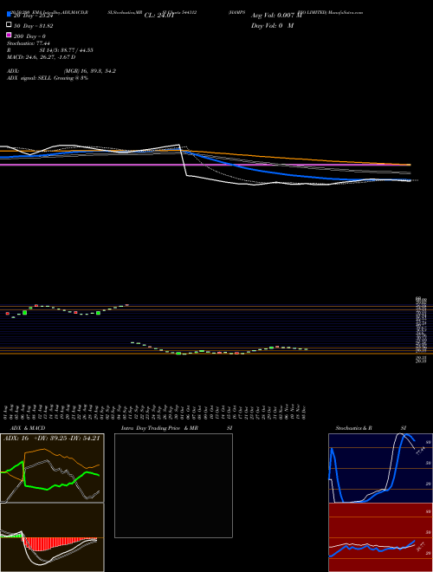Open the ADX indicator chart panel
The width and height of the screenshot is (433, 572).
52,468
